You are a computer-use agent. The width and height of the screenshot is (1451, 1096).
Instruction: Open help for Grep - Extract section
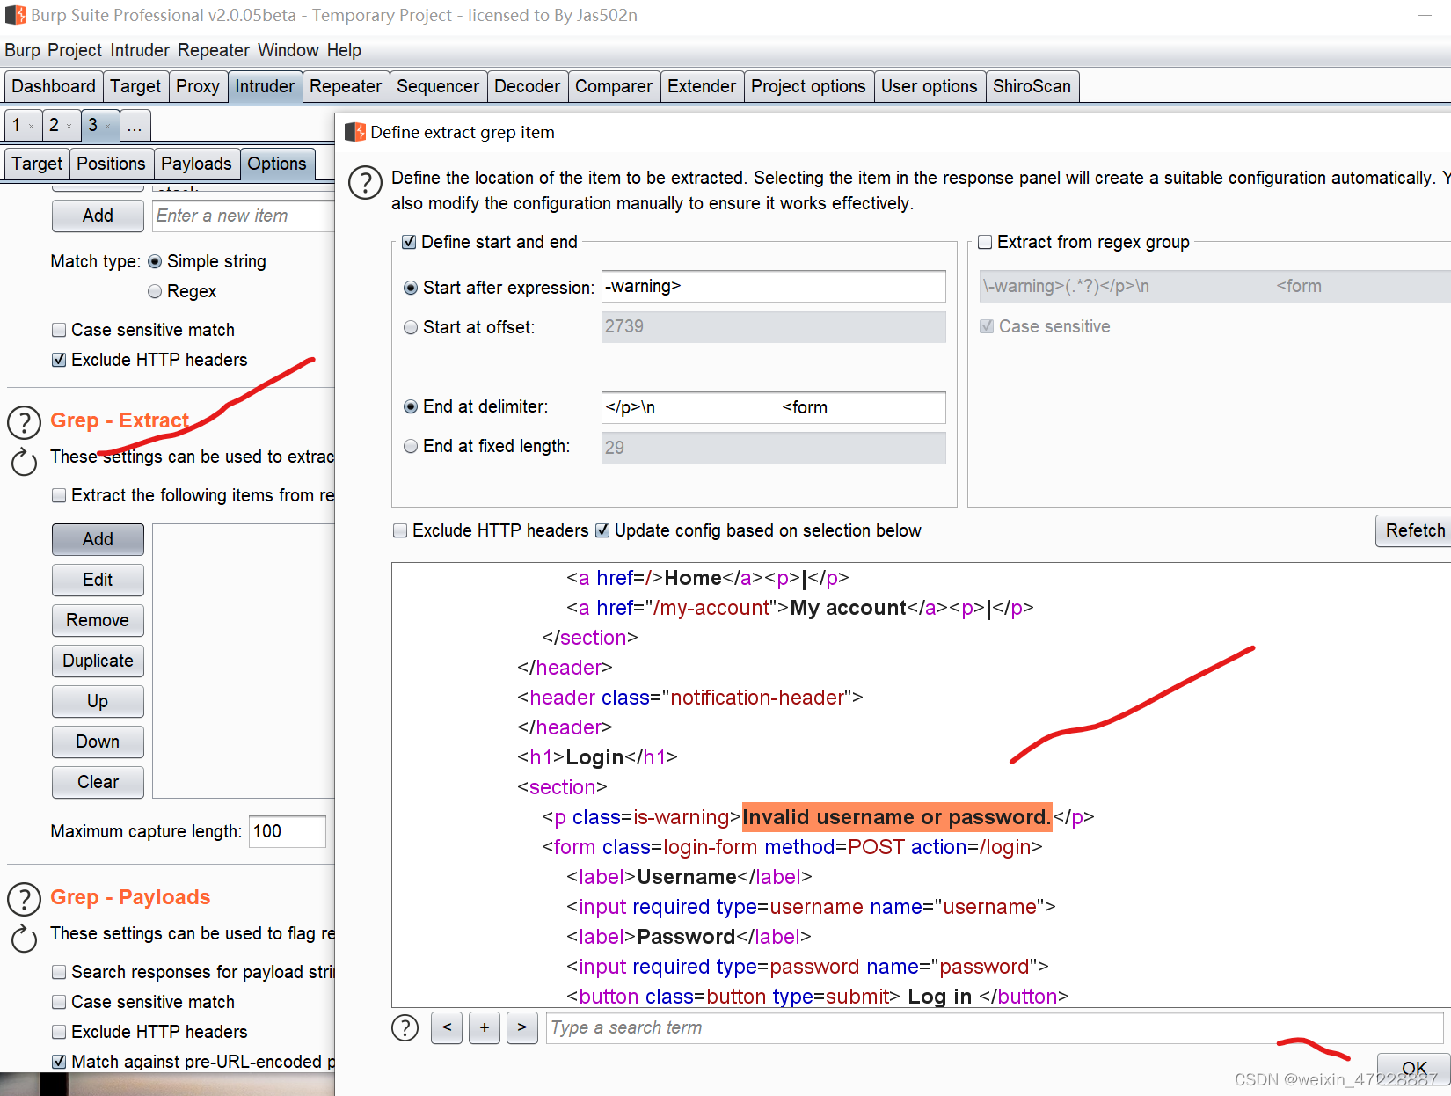pos(25,423)
